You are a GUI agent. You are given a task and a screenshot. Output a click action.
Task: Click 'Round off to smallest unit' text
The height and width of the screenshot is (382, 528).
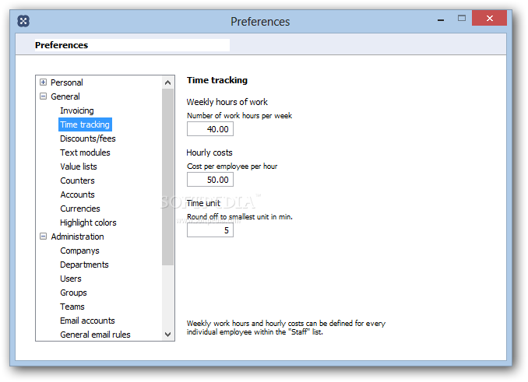pos(240,217)
